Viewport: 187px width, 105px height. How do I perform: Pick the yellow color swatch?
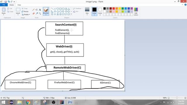pos(120,8)
